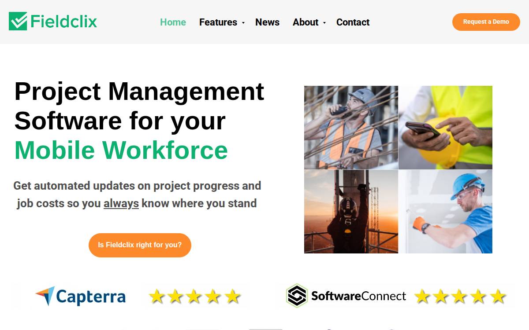Click photo of hand tapping smartphone

pyautogui.click(x=446, y=127)
